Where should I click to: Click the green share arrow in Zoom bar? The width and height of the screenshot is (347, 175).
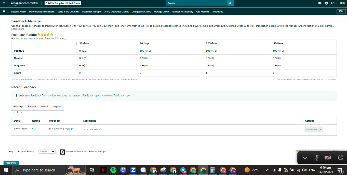(341, 158)
